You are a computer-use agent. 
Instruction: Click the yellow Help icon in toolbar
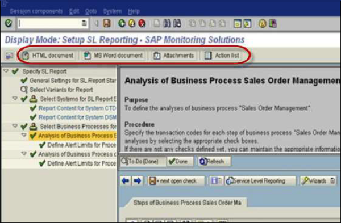click(x=263, y=23)
